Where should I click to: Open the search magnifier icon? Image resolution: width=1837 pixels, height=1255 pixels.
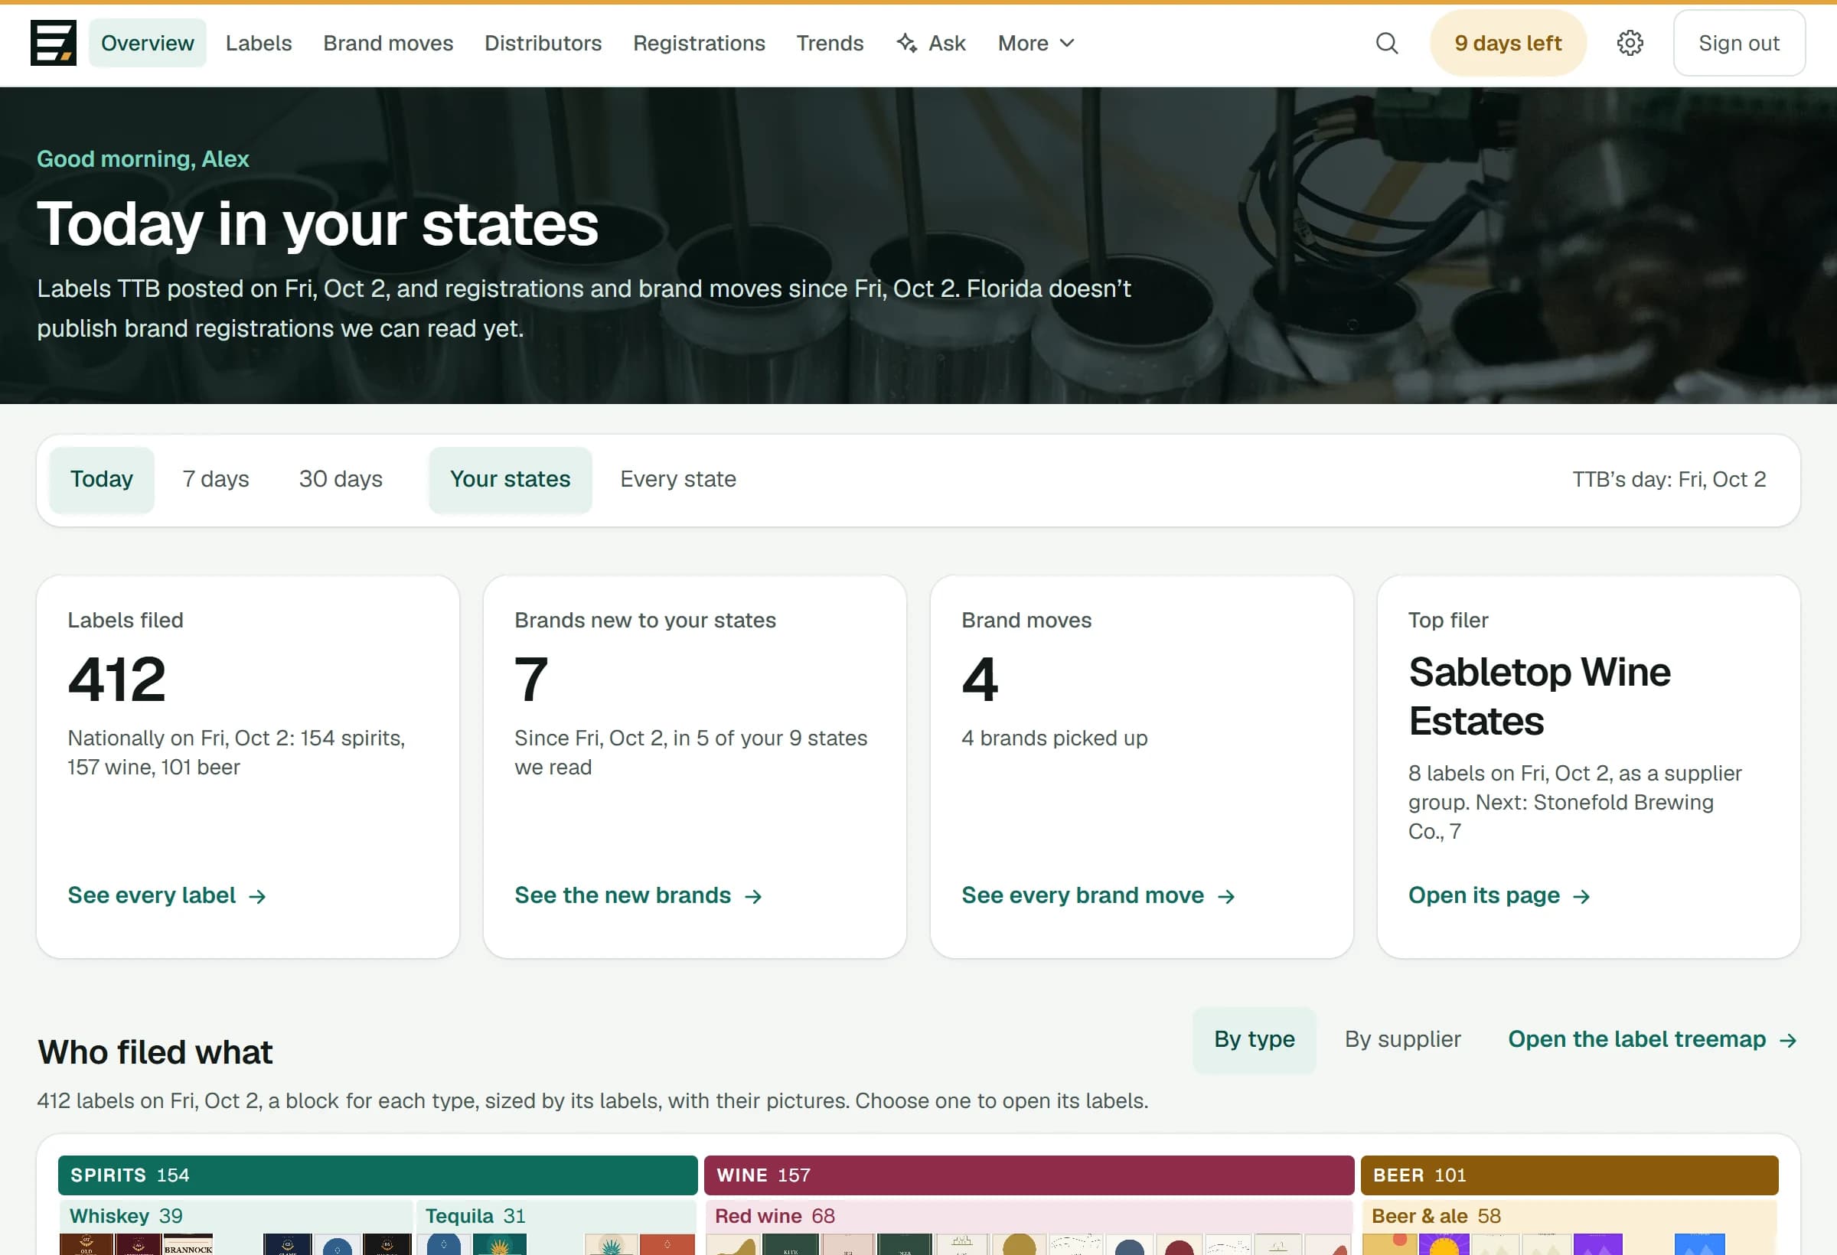pos(1386,43)
